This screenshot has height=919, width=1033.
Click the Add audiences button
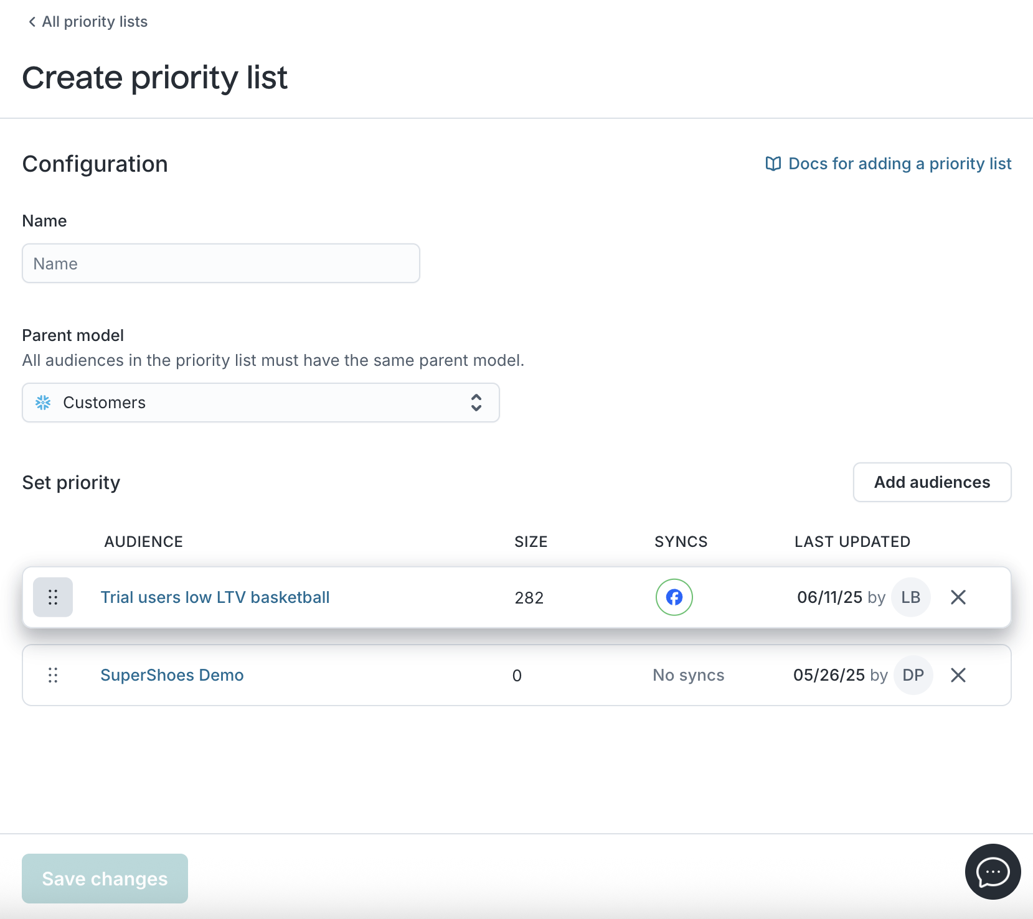tap(932, 482)
